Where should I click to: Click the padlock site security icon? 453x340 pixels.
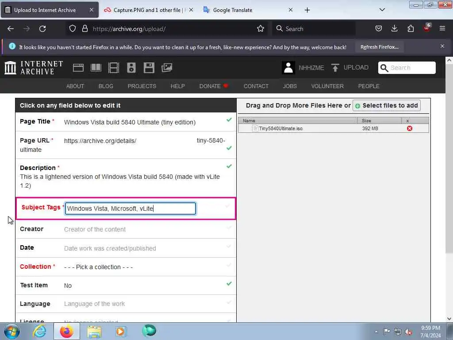tap(84, 29)
